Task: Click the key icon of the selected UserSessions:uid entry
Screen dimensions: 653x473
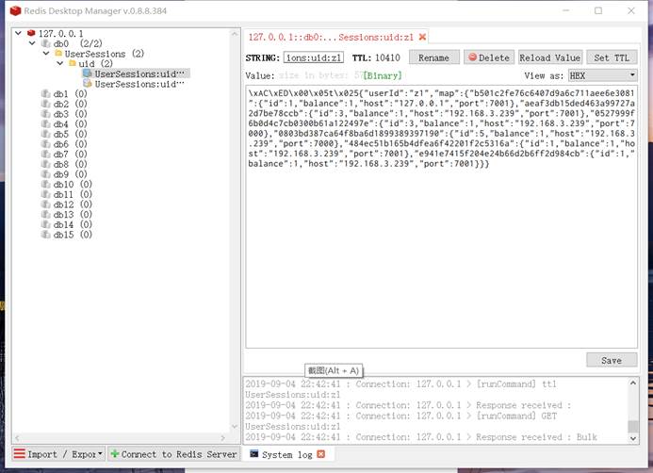Action: (88, 73)
